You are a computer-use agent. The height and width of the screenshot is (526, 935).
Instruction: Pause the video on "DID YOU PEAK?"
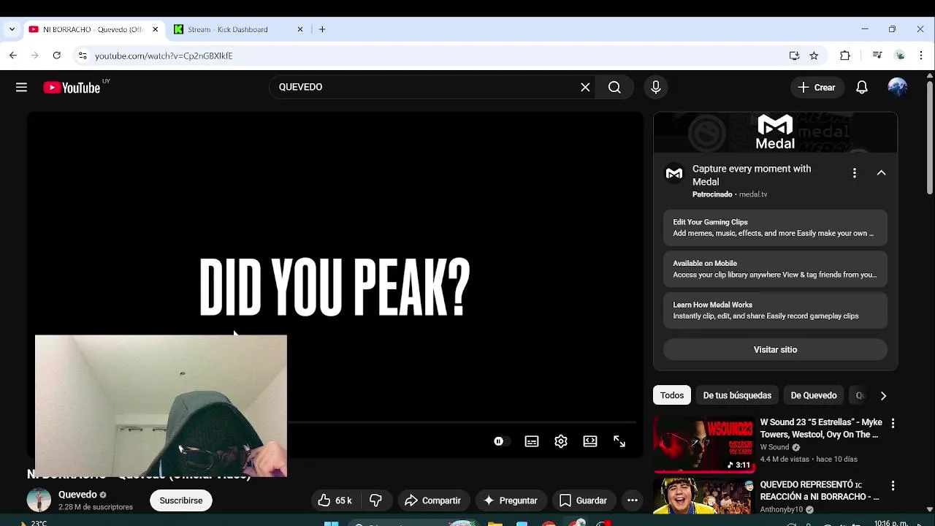[x=335, y=286]
